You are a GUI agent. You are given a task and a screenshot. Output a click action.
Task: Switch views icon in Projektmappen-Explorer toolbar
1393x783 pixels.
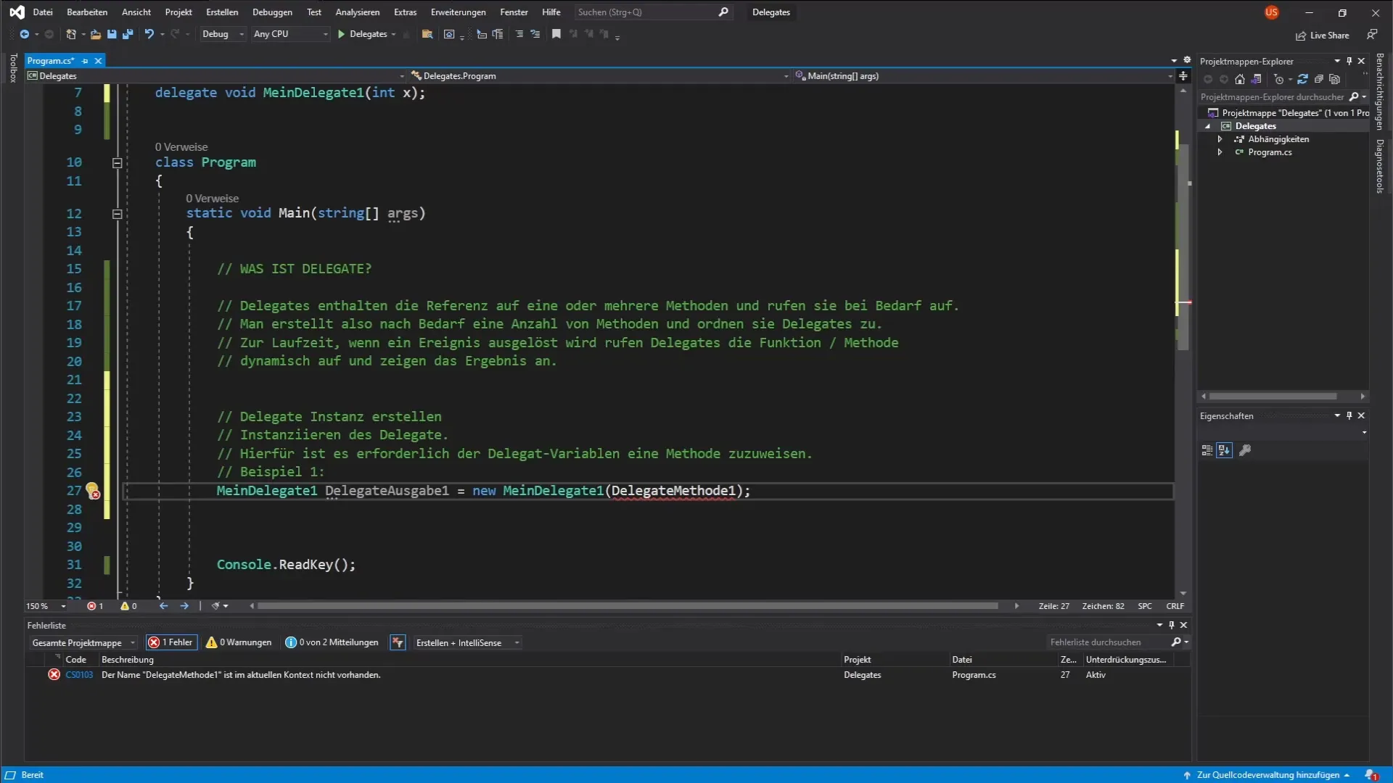(1257, 79)
